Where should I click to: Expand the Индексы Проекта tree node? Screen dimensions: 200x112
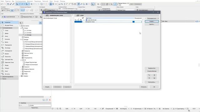[21, 69]
